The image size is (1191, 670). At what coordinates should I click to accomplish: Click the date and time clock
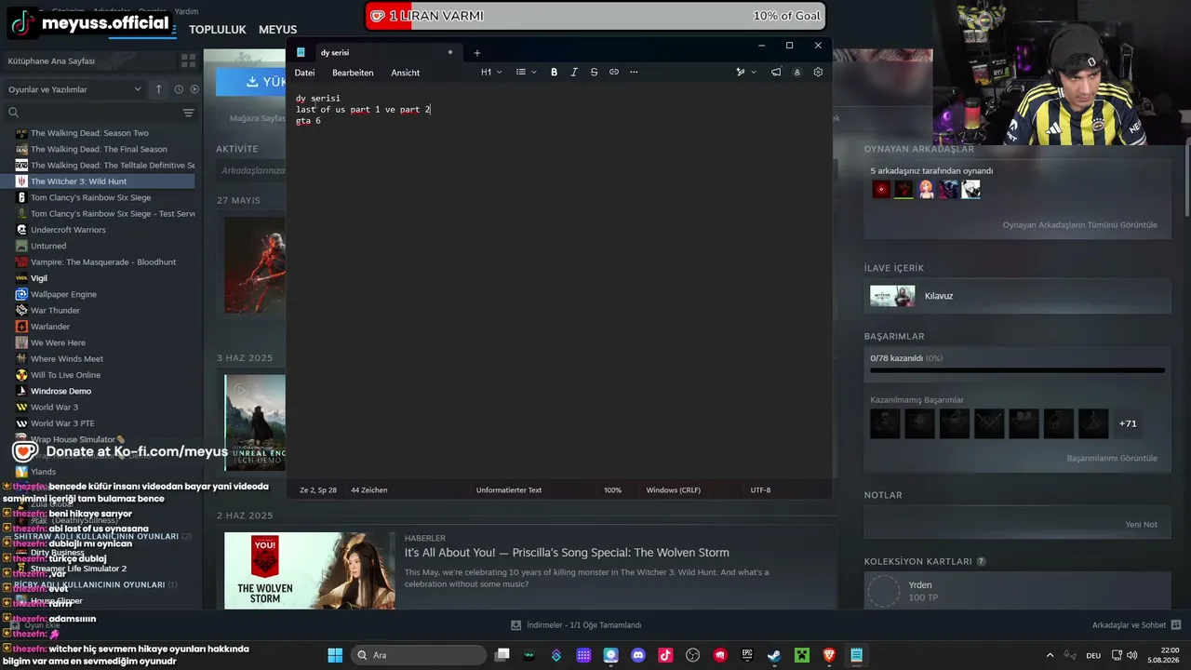1165,655
